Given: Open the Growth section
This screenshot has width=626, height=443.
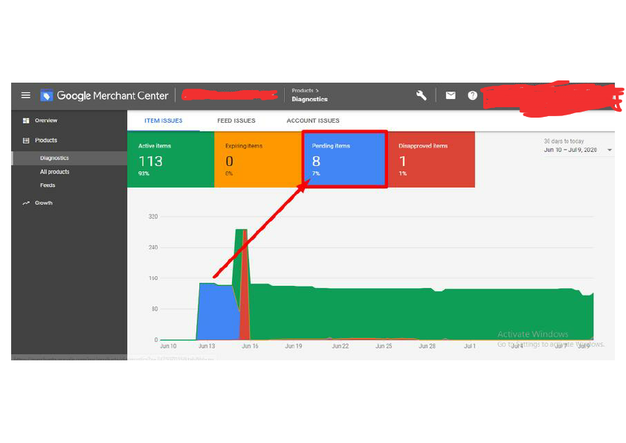Looking at the screenshot, I should click(x=44, y=203).
